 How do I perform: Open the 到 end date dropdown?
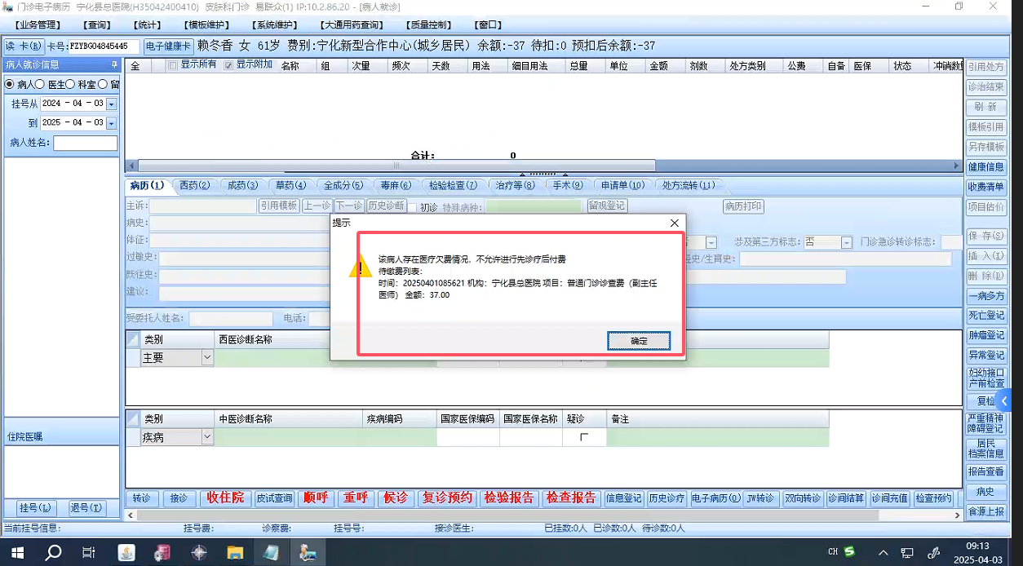112,123
